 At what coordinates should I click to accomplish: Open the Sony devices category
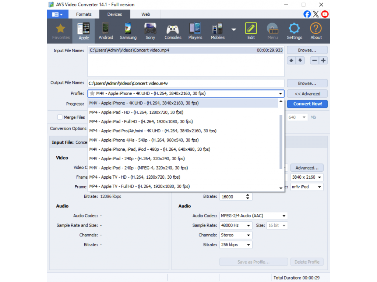[150, 31]
